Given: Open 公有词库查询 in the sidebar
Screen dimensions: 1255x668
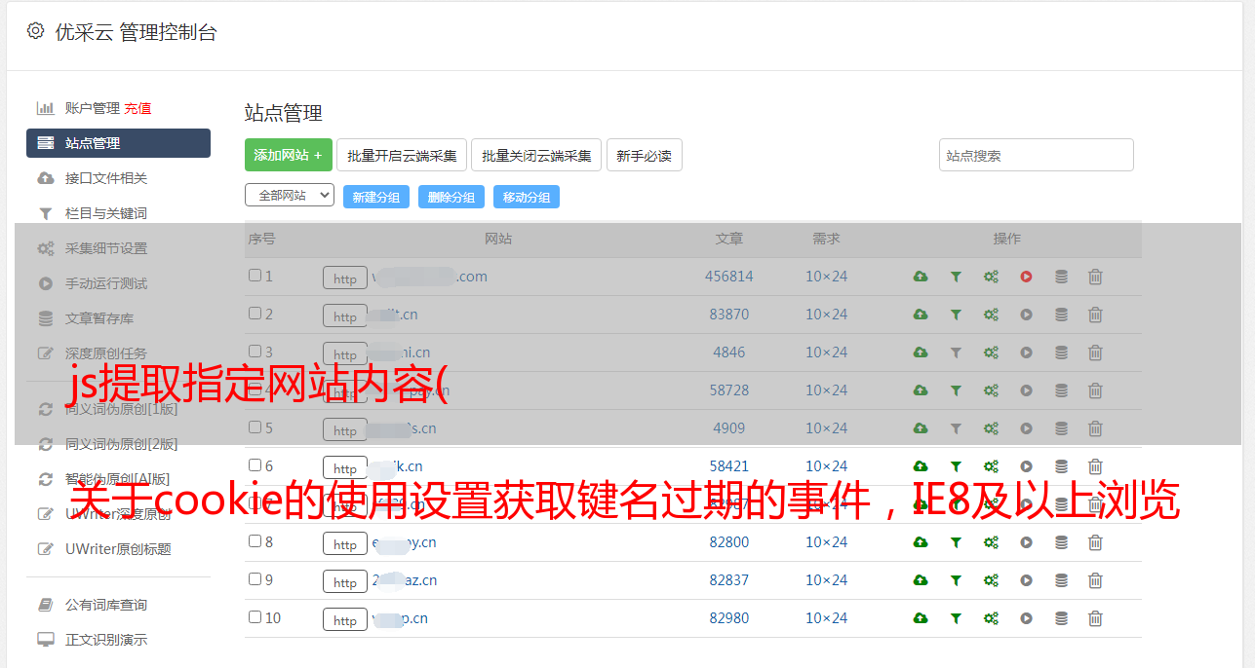Looking at the screenshot, I should (106, 606).
